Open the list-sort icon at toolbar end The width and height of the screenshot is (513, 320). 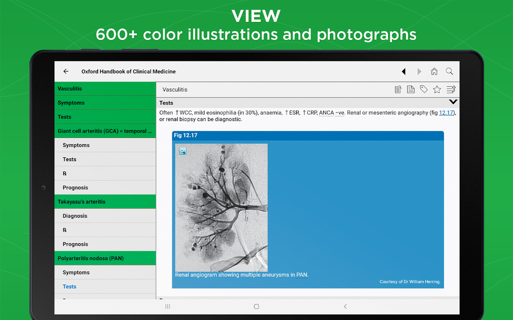tap(451, 89)
